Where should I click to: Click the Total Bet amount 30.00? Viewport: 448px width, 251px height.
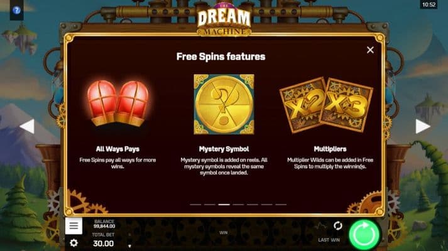[x=104, y=243]
